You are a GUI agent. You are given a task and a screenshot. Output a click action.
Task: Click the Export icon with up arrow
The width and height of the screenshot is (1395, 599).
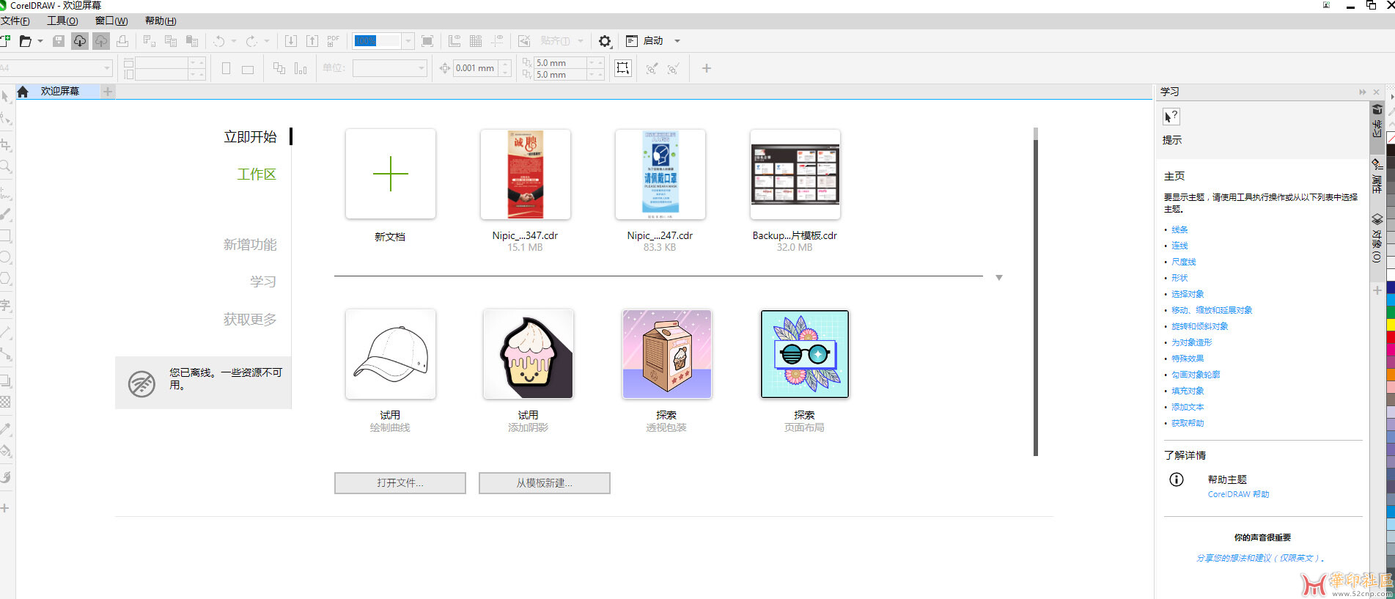click(x=312, y=41)
